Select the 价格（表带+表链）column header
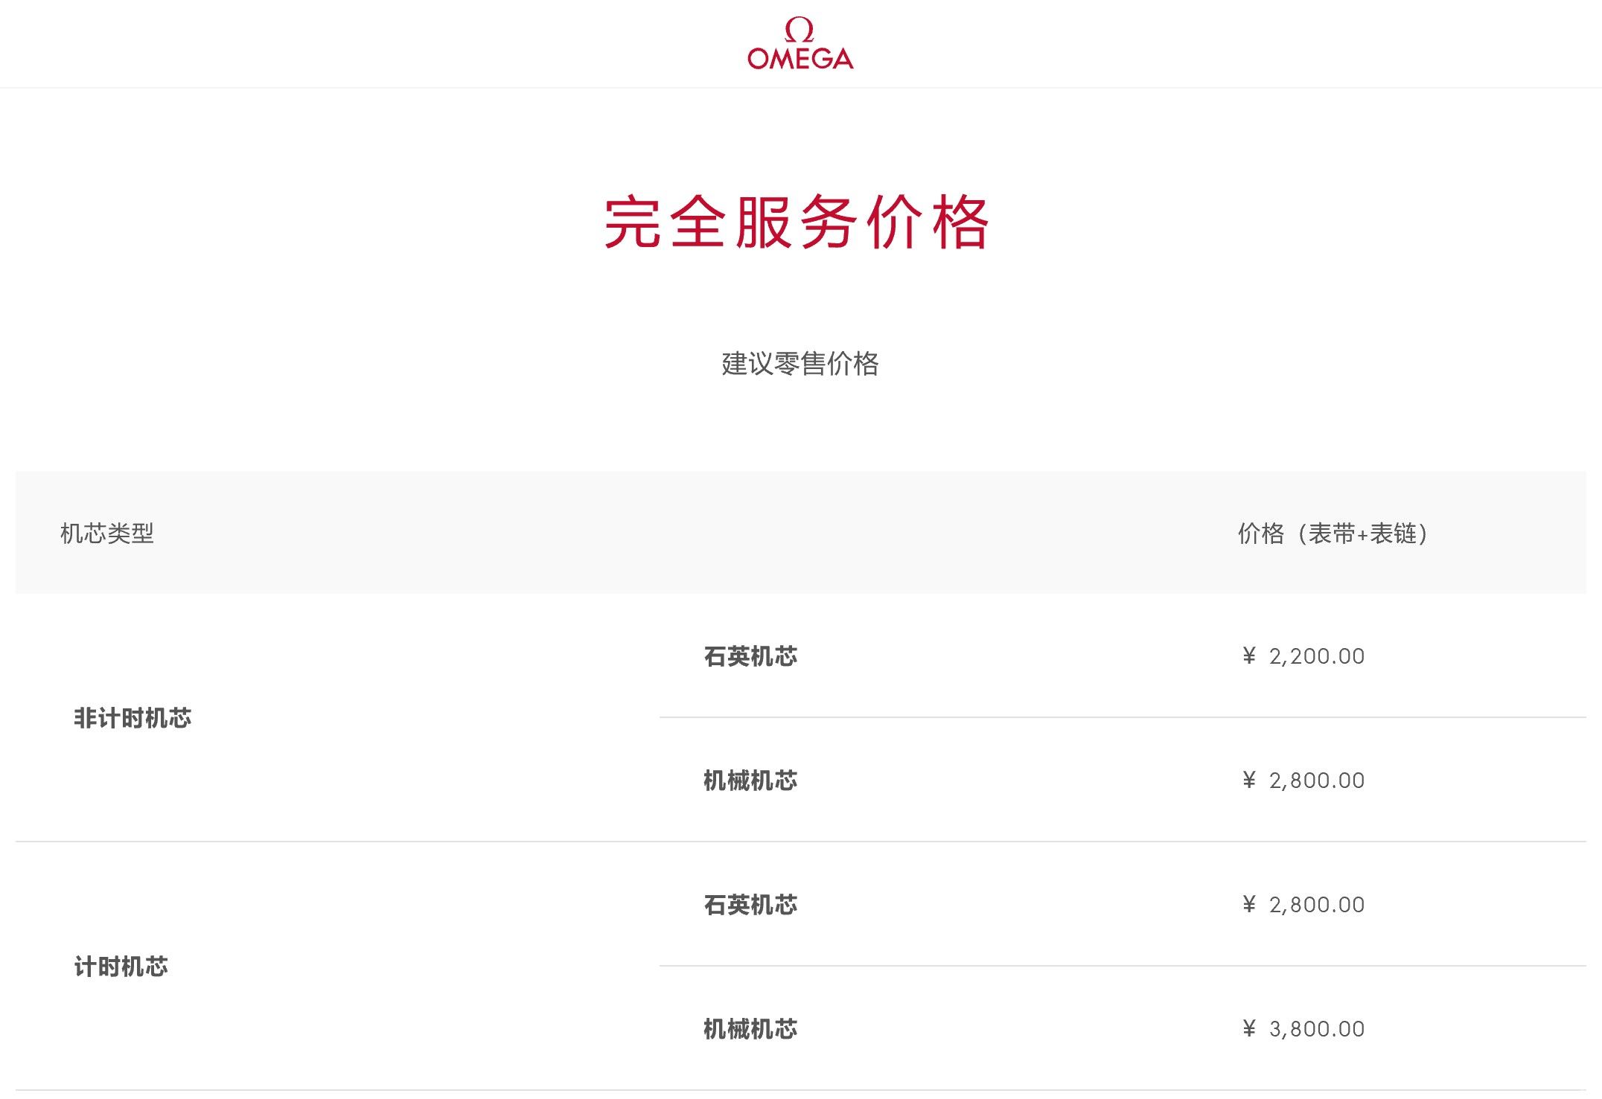This screenshot has width=1602, height=1099. tap(1333, 534)
